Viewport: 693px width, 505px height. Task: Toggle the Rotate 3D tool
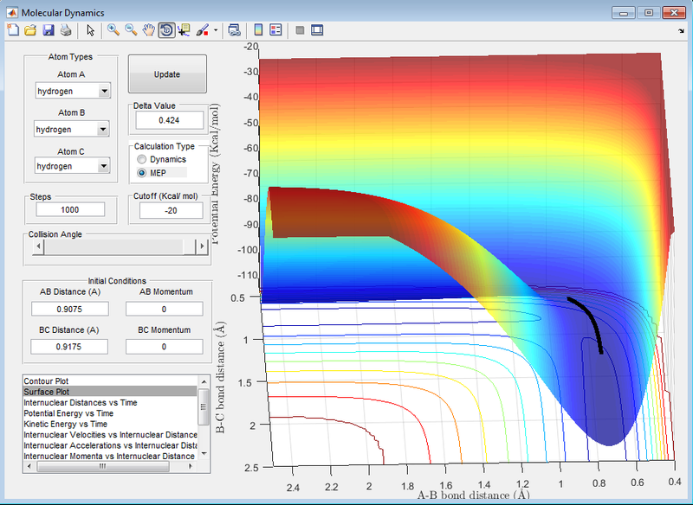tap(166, 30)
